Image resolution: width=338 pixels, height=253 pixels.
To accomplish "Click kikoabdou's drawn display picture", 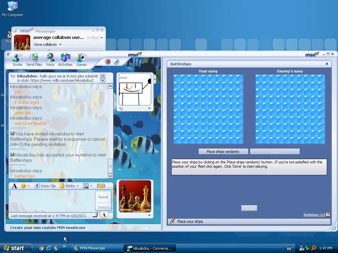I will [135, 89].
